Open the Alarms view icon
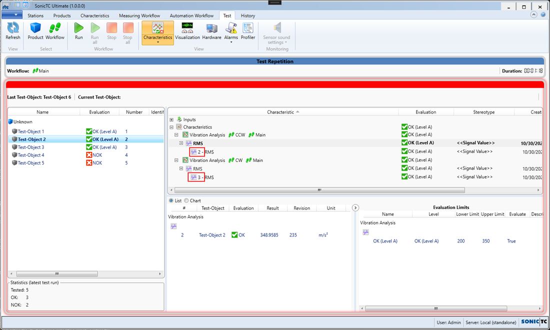Screen dimensions: 550x330 [x=231, y=28]
